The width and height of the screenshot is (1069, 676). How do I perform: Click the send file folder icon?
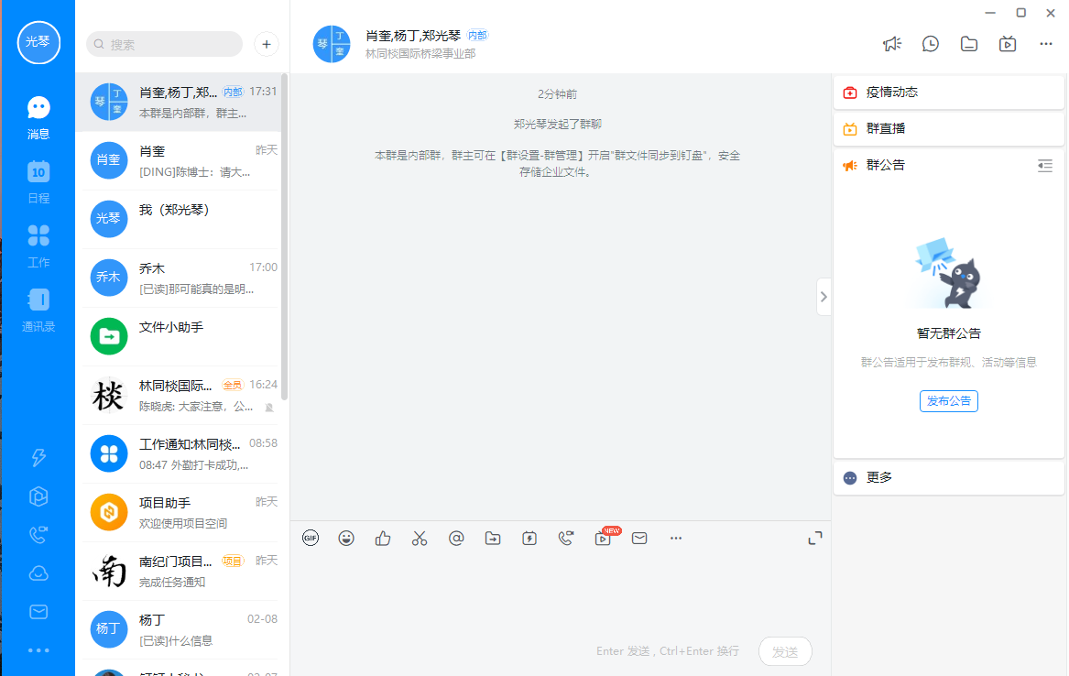click(493, 539)
